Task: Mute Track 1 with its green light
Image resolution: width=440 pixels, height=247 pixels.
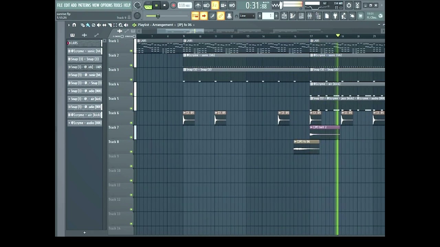Action: (131, 51)
